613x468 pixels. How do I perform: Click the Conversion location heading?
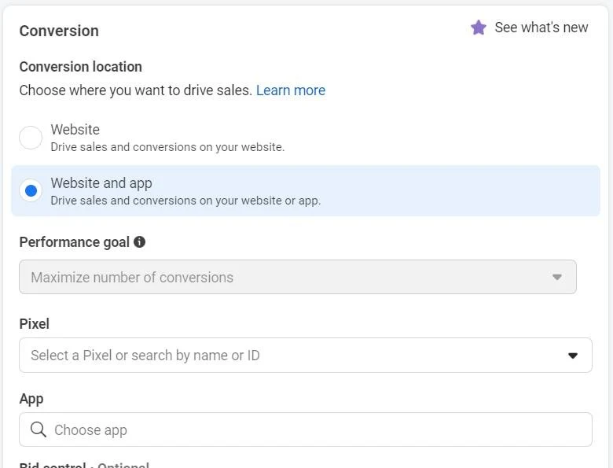click(80, 67)
